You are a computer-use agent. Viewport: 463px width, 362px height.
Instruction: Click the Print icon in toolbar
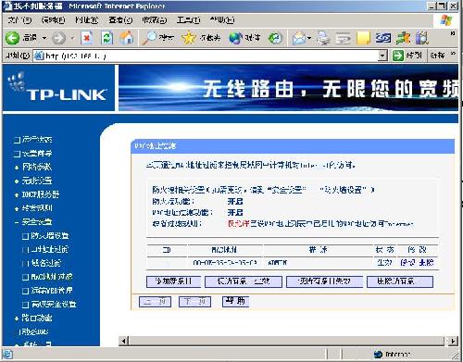coord(323,38)
